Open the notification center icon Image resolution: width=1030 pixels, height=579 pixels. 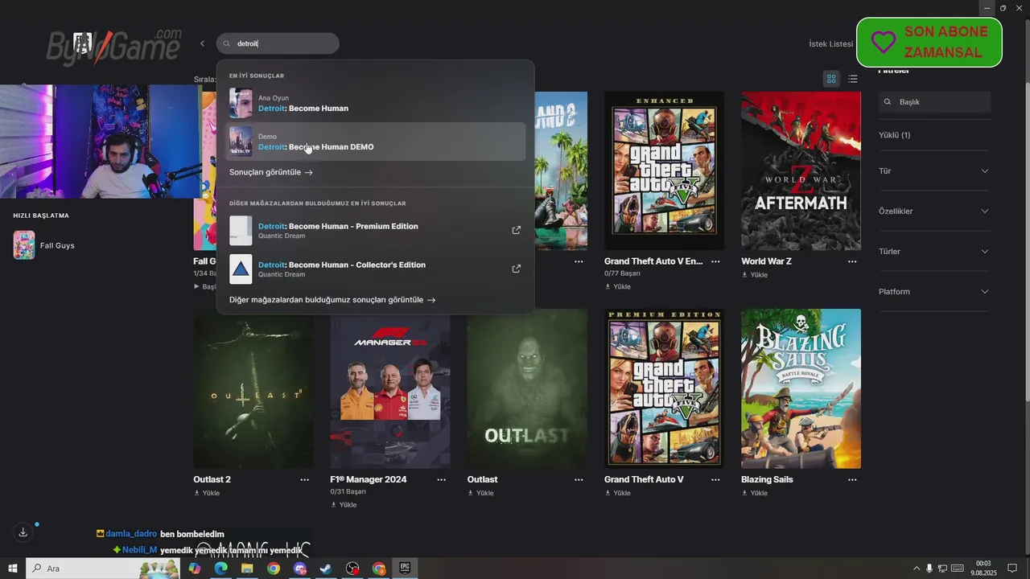click(x=1012, y=569)
